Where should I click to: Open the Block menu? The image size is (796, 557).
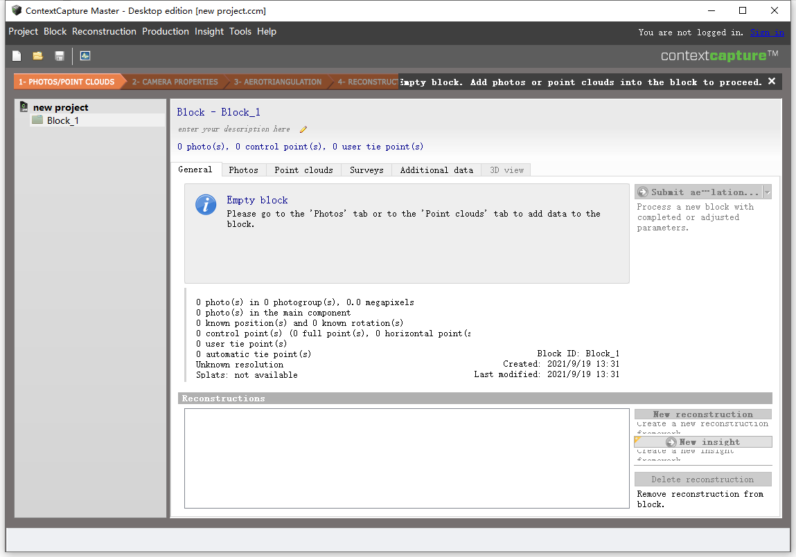click(55, 31)
